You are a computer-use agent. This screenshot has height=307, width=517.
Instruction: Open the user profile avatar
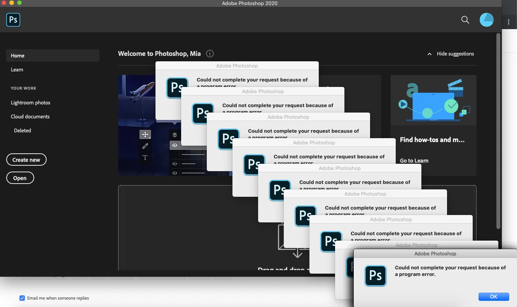point(487,20)
